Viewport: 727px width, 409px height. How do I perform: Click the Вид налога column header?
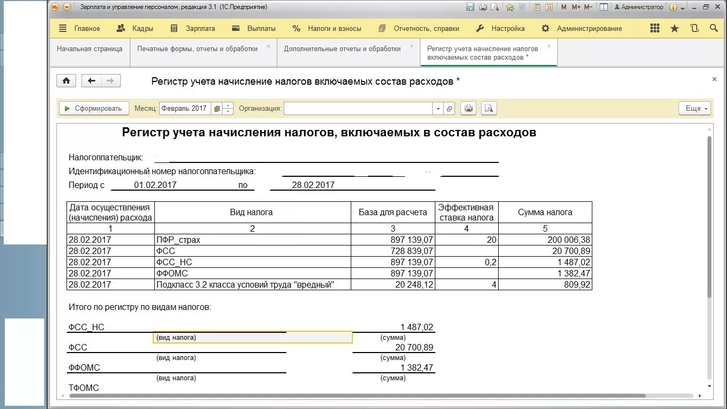coord(252,212)
